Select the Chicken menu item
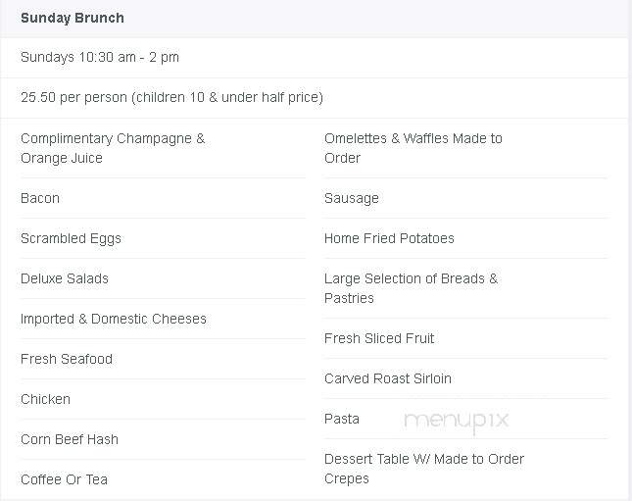This screenshot has height=501, width=632. (45, 399)
